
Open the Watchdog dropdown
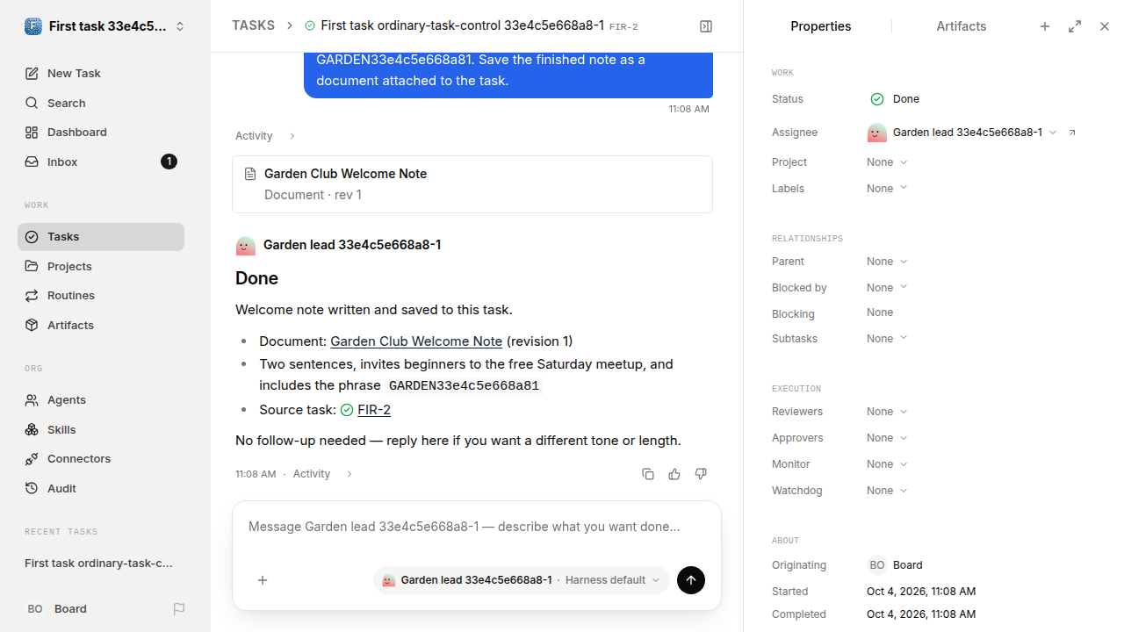click(887, 491)
